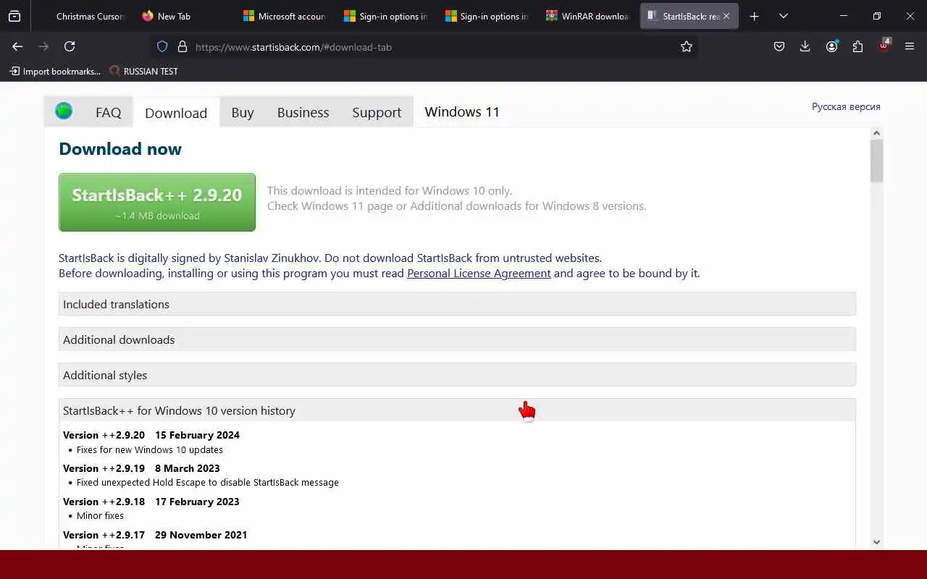This screenshot has width=927, height=579.
Task: Click Version ++2.9.19 entry text
Action: (141, 468)
